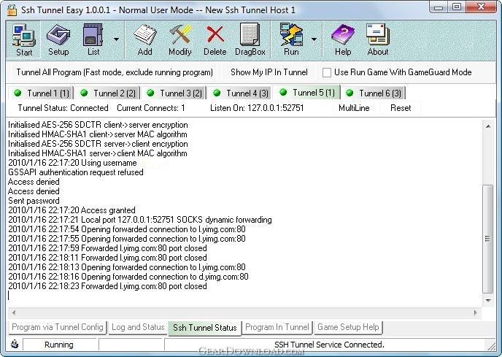Click the List toolbar icon
The image size is (502, 357).
[x=93, y=39]
